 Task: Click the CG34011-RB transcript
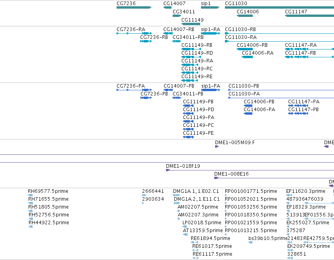(x=177, y=41)
